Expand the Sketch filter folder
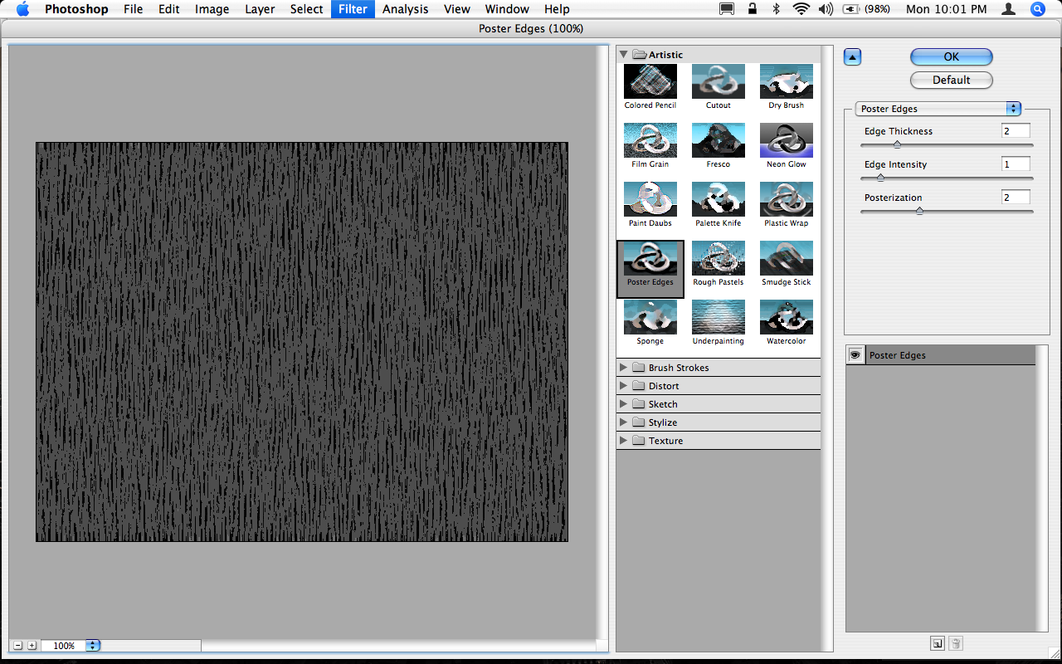Image resolution: width=1062 pixels, height=664 pixels. click(x=623, y=403)
